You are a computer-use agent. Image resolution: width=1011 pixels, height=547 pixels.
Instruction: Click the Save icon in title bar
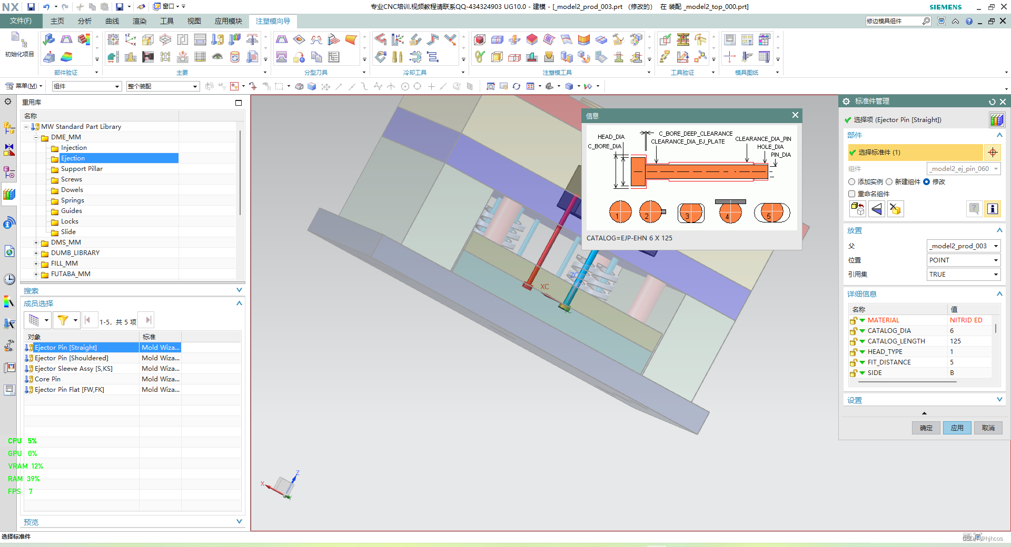coord(31,7)
